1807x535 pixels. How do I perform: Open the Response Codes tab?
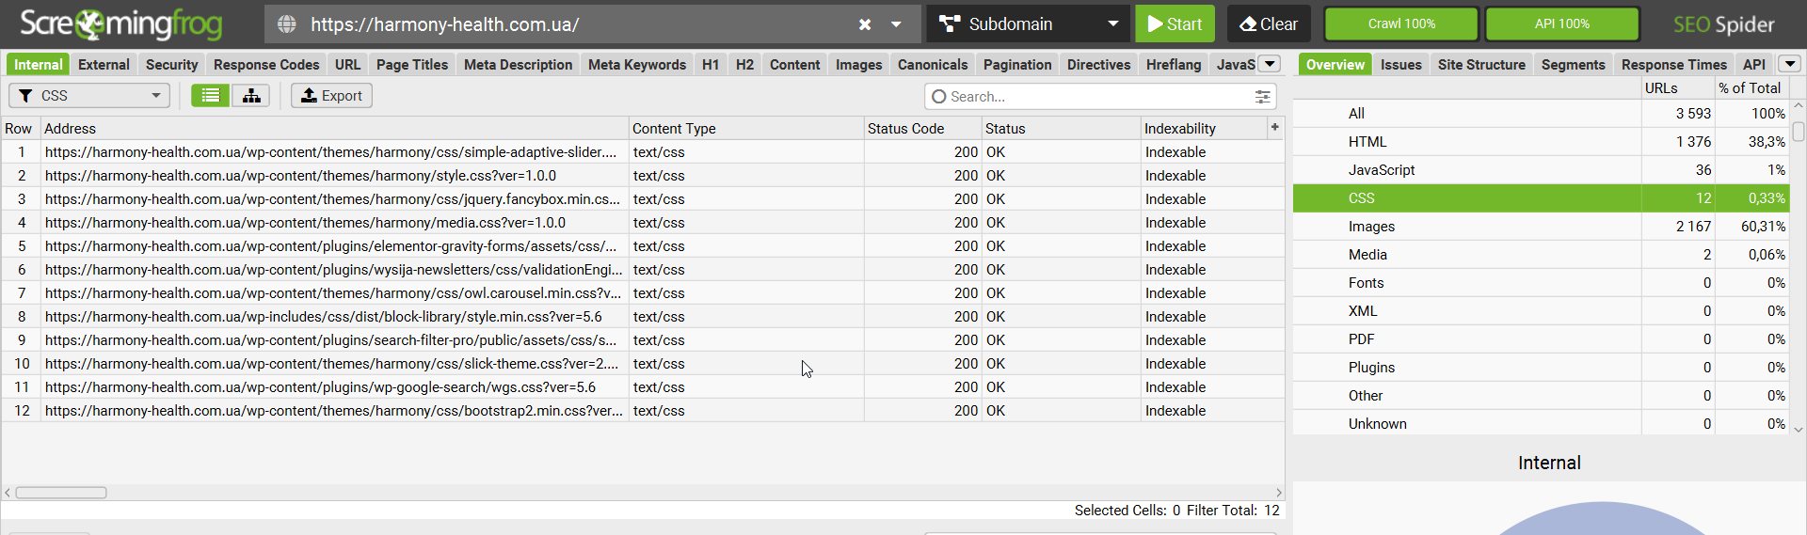pyautogui.click(x=266, y=64)
